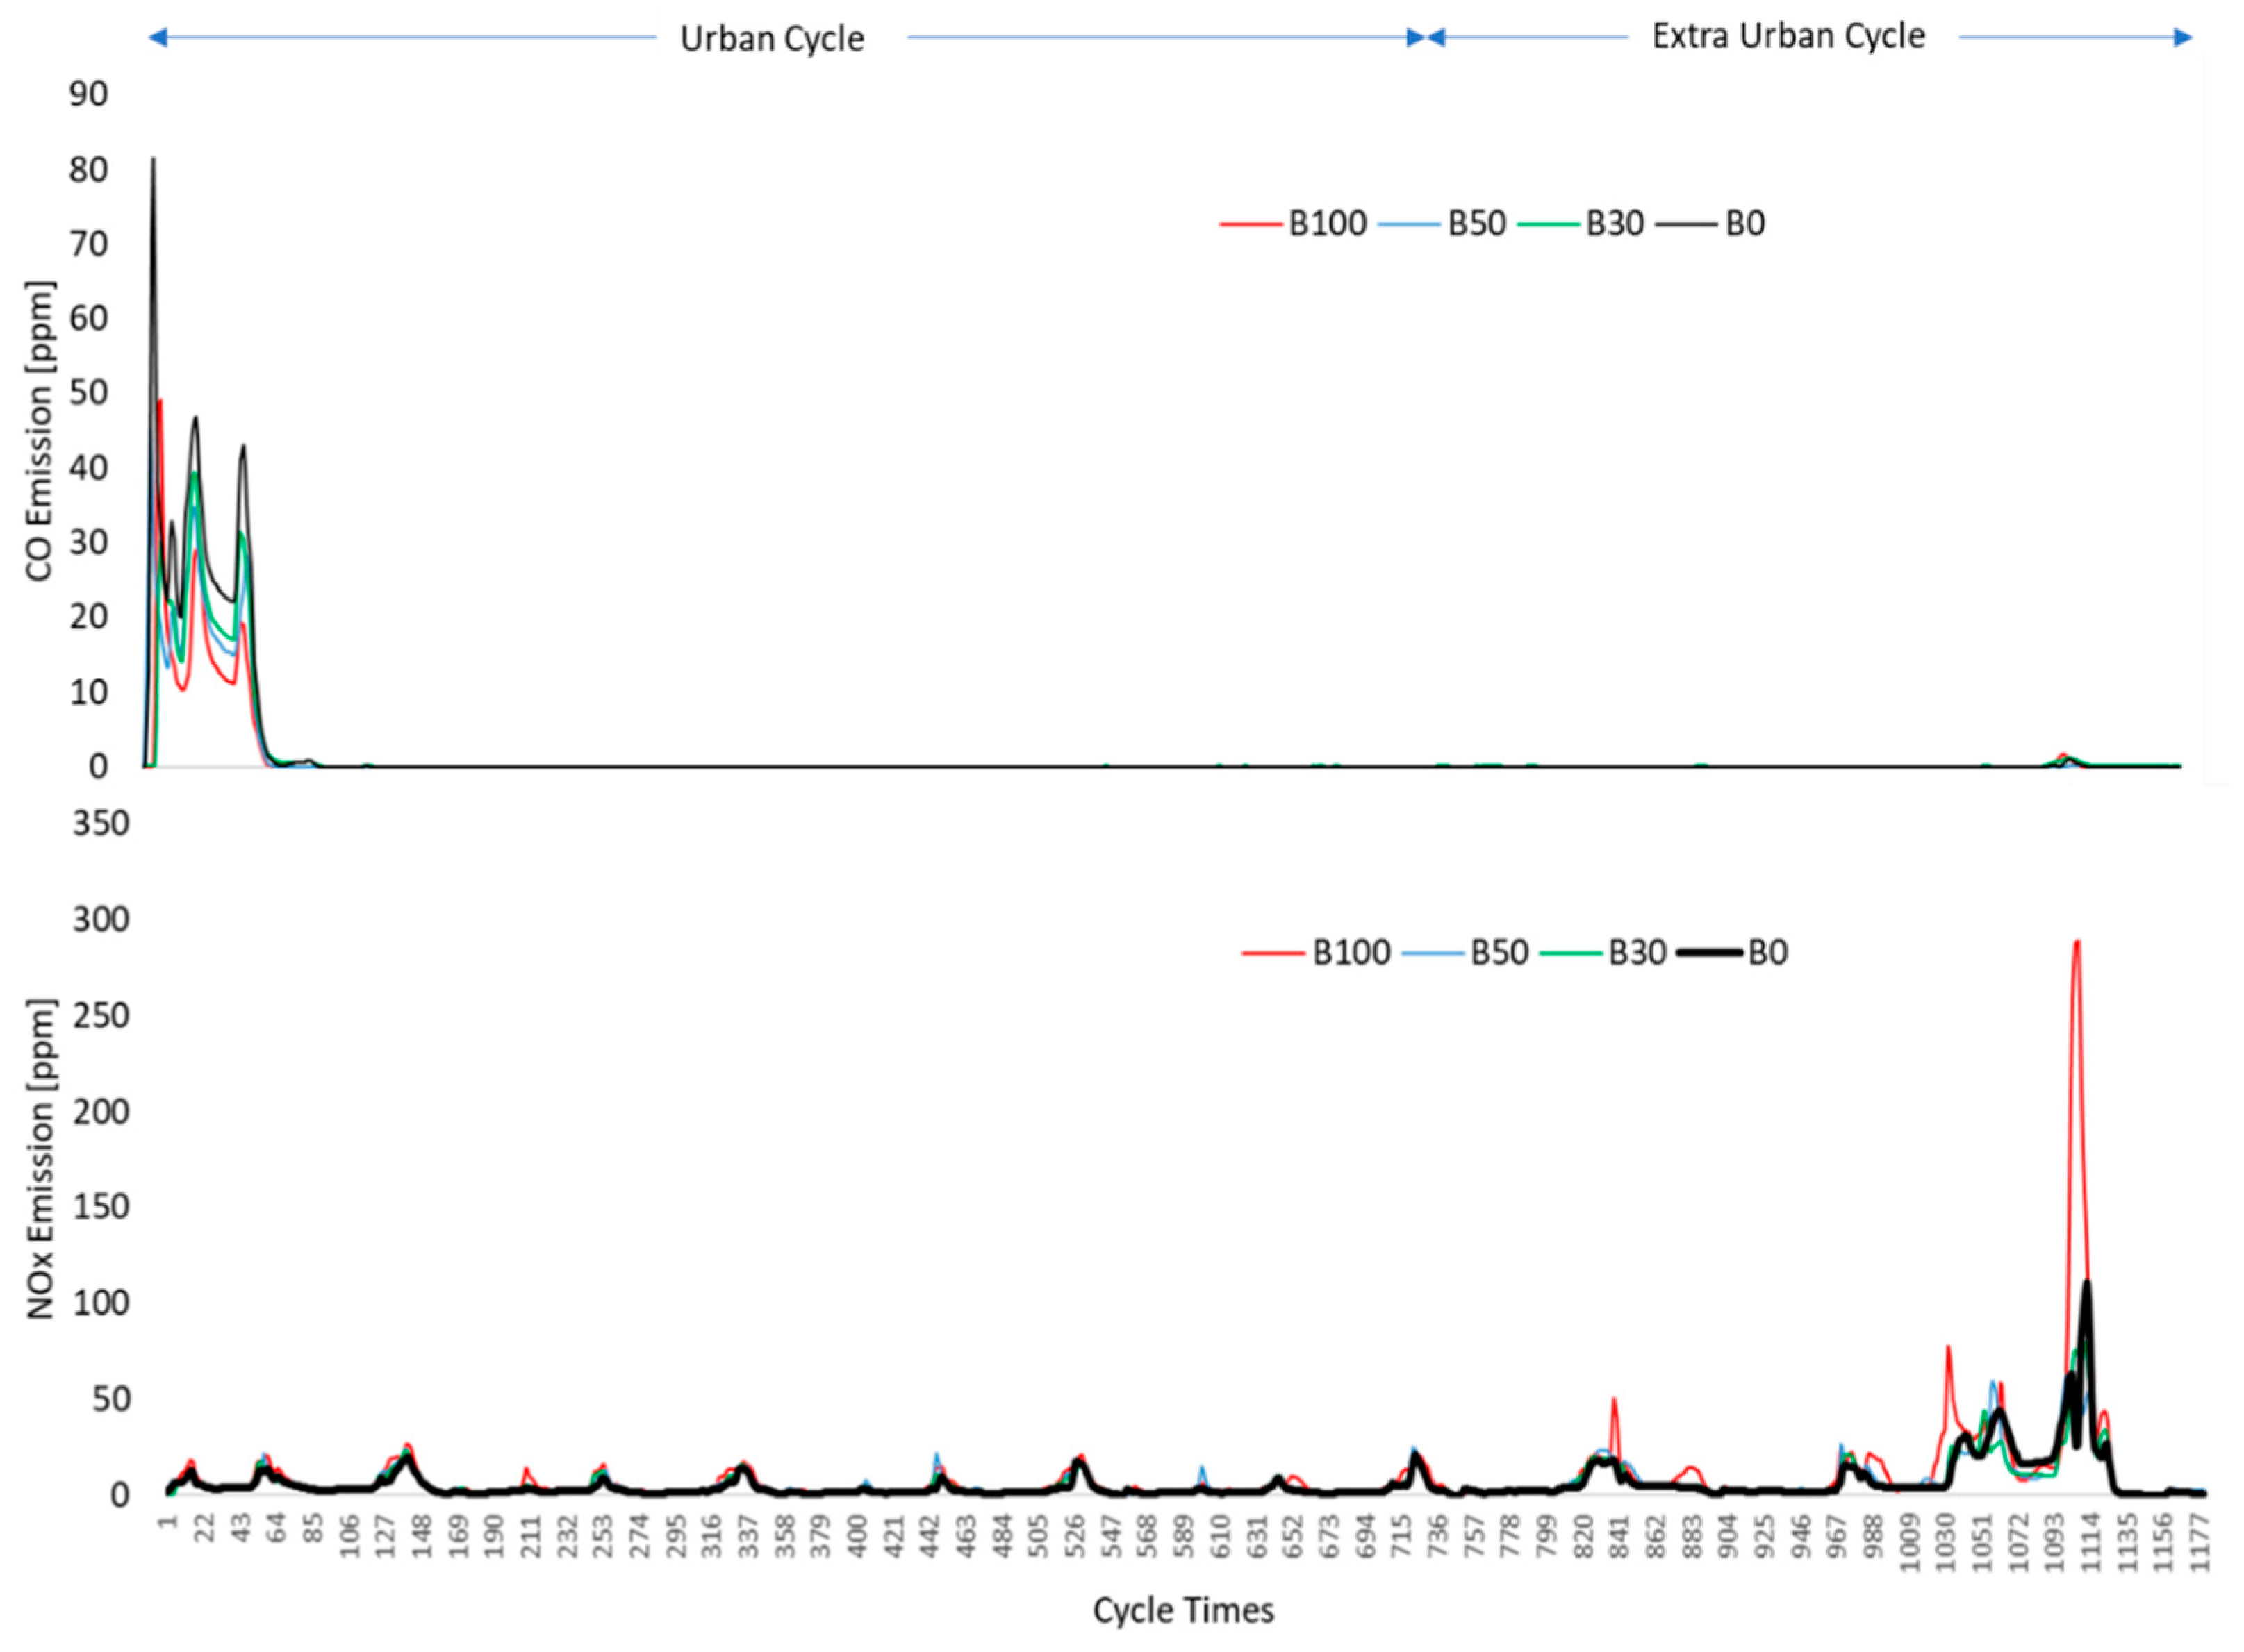2244x1652 pixels.
Task: Click the NOx Emission [ppm] axis title
Action: click(40, 1158)
